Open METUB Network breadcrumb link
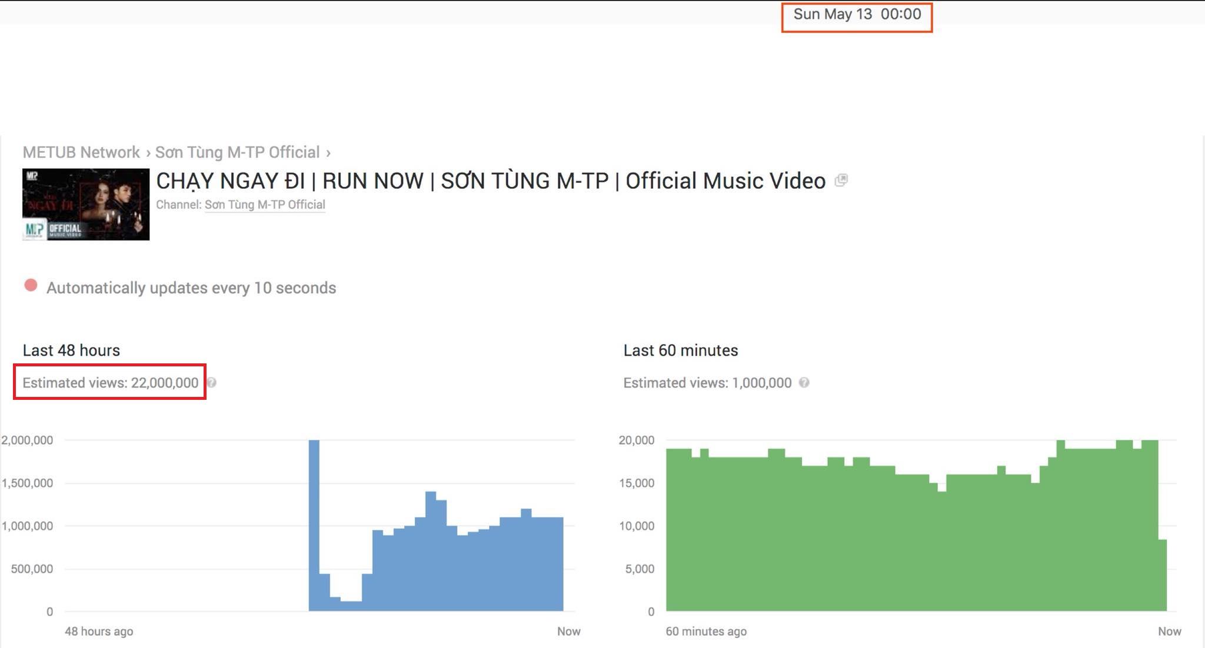1205x648 pixels. tap(81, 152)
